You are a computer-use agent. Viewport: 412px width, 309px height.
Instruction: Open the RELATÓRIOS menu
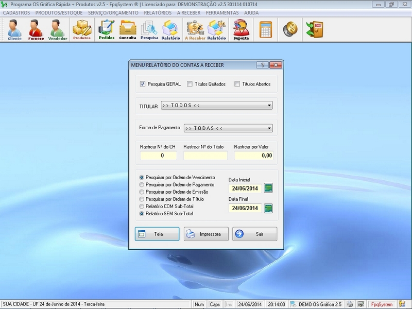click(x=158, y=12)
